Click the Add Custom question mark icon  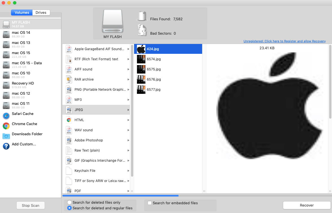[6, 146]
